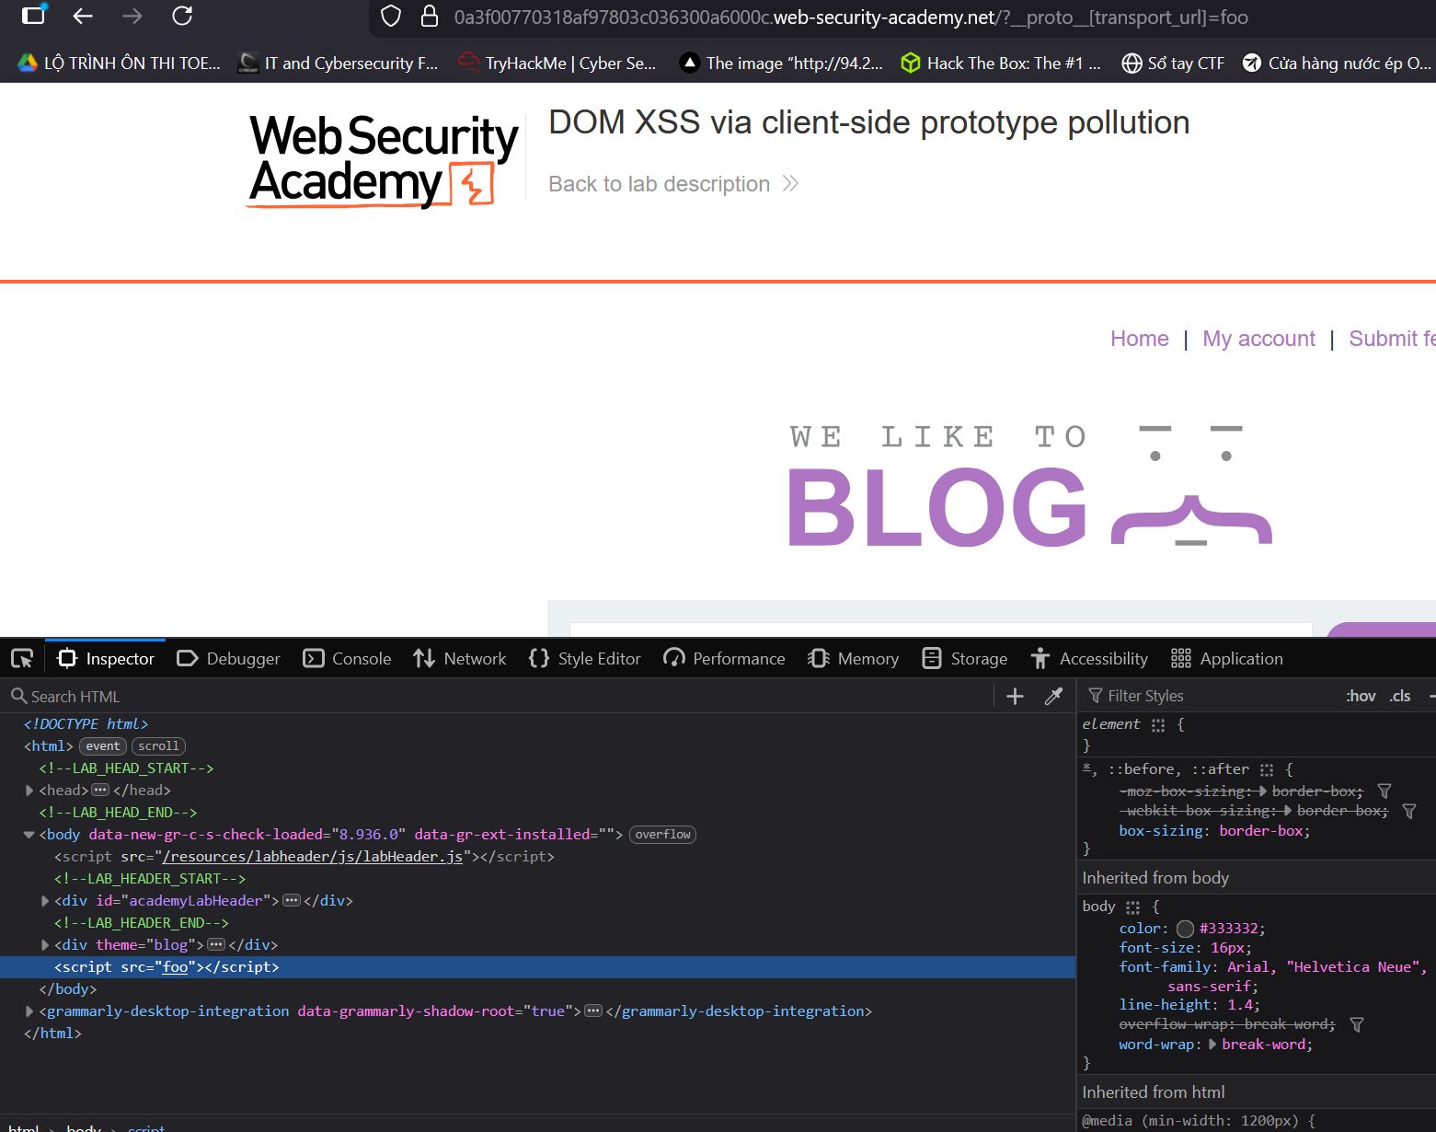Click the grid selector icon beside element rule

tap(1158, 725)
